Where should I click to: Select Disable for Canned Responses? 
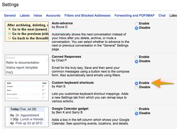tap(136, 62)
